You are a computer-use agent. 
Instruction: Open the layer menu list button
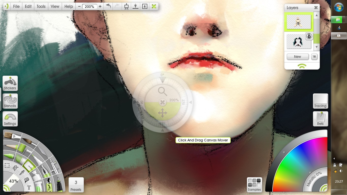[314, 57]
